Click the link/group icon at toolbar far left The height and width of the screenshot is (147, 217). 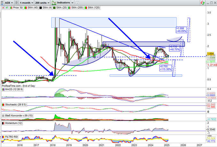point(2,3)
